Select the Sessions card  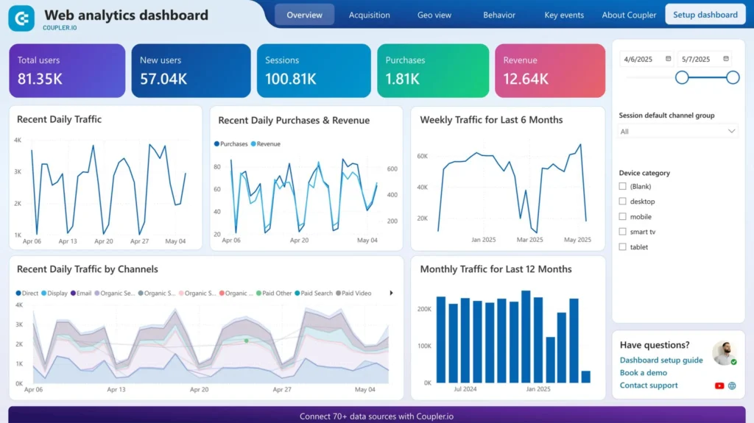click(x=314, y=71)
